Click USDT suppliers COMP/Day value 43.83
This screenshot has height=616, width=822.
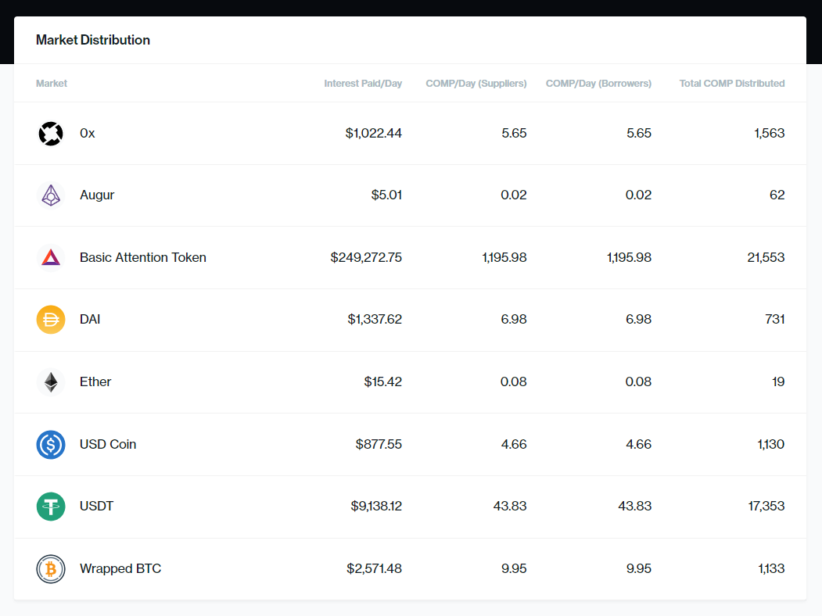510,506
